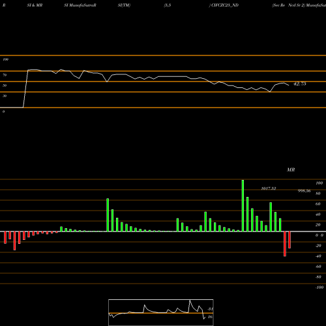Image resolution: width=326 pixels, height=326 pixels.
Task: Click the 20 label on the MR axis
Action: pos(318,225)
